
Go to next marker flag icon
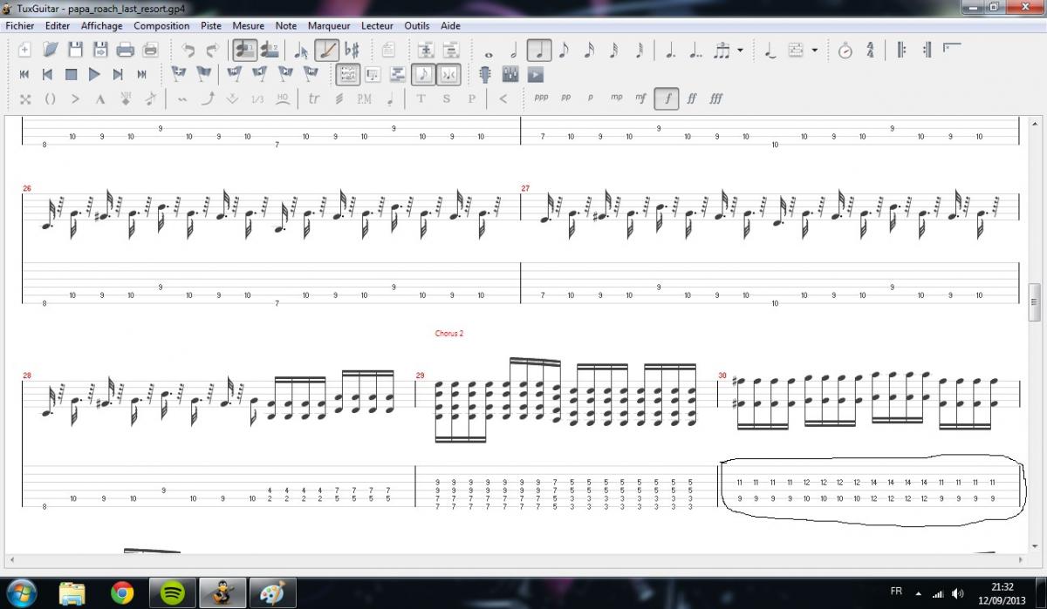coord(285,74)
